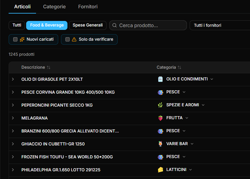Click the MELAGRANA description text

(34, 118)
